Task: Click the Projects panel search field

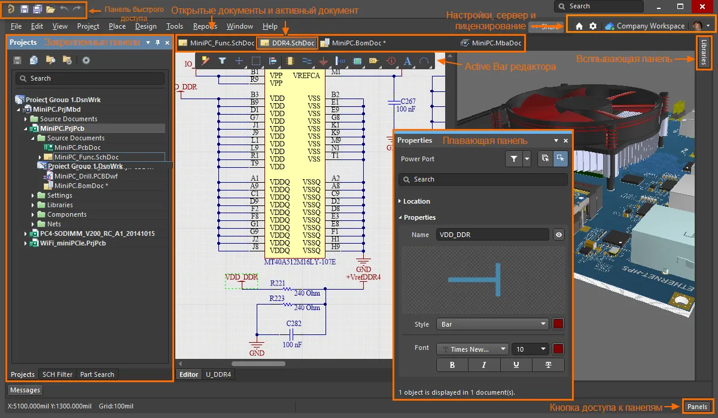Action: click(x=90, y=78)
